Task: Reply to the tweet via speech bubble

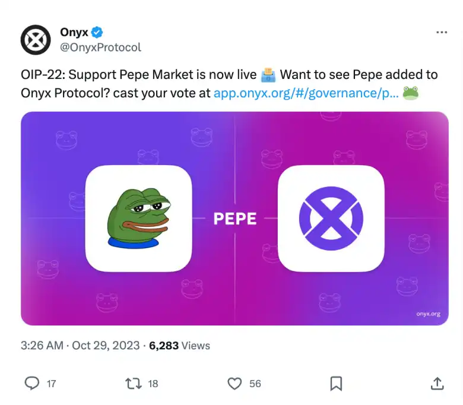Action: tap(32, 384)
